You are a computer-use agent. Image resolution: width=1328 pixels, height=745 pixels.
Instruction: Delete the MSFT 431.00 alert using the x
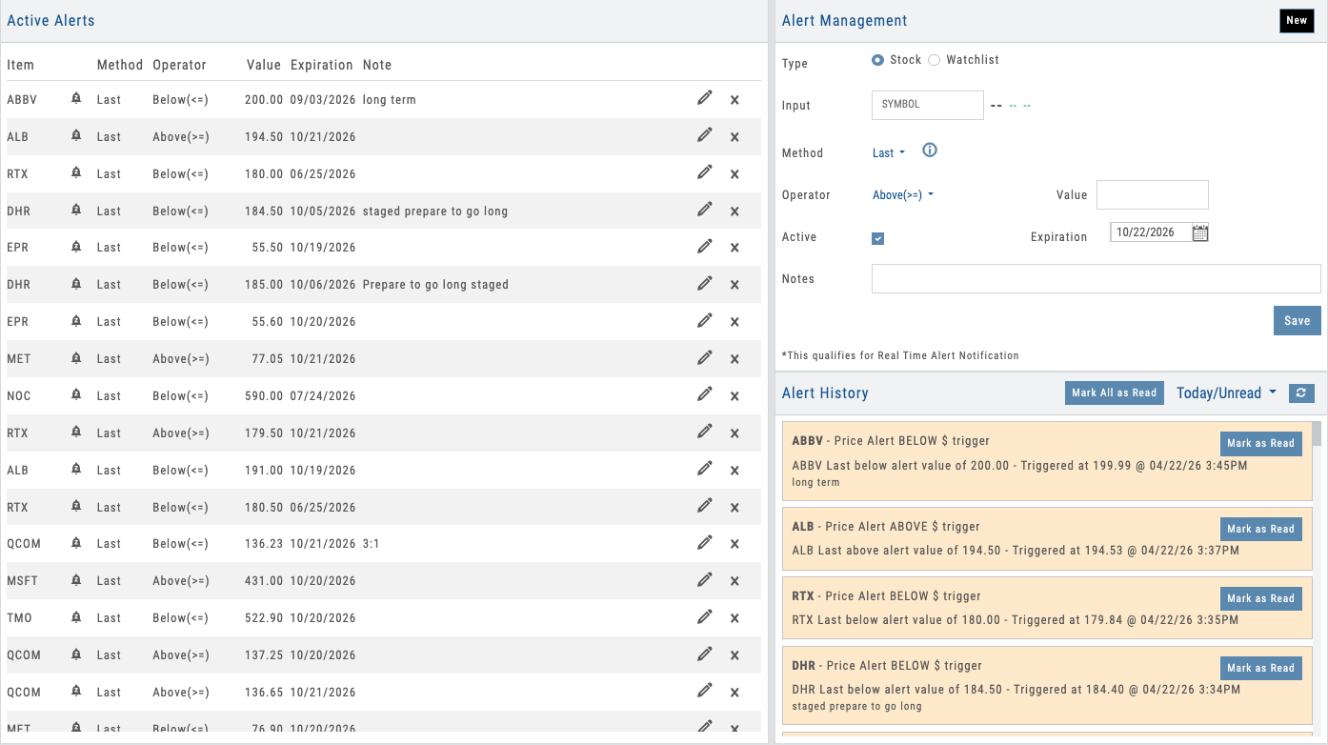(x=734, y=580)
